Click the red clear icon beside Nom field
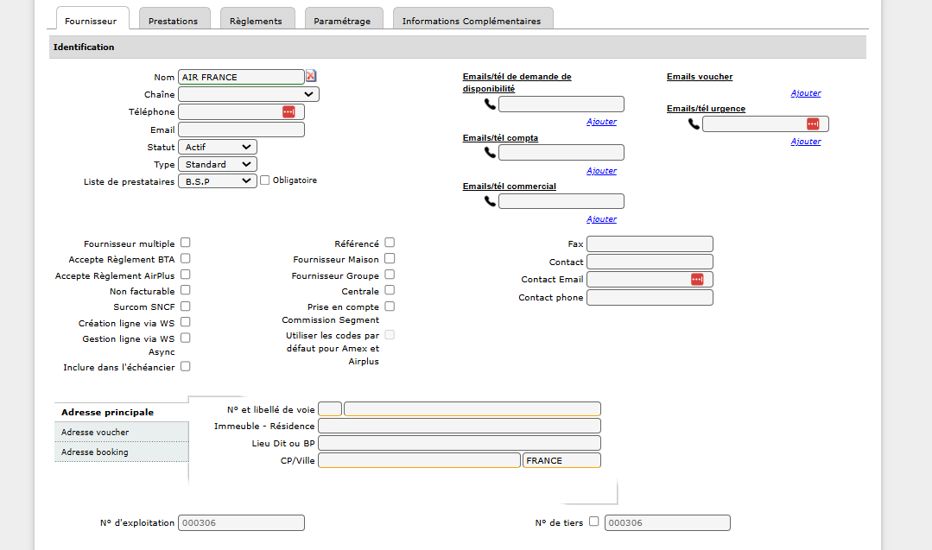 [311, 76]
